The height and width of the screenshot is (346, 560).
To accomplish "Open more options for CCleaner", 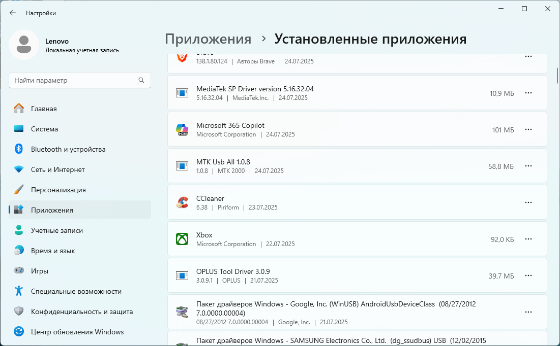I will (x=528, y=202).
